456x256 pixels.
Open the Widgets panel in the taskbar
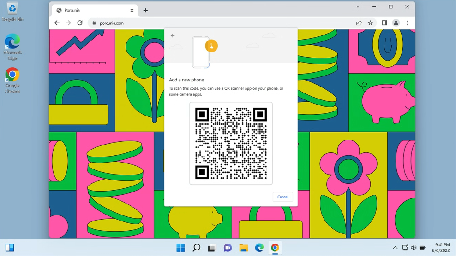click(x=10, y=248)
